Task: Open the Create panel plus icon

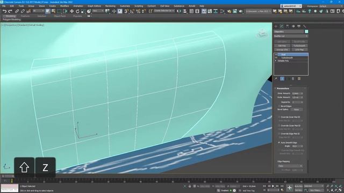Action: pyautogui.click(x=276, y=26)
